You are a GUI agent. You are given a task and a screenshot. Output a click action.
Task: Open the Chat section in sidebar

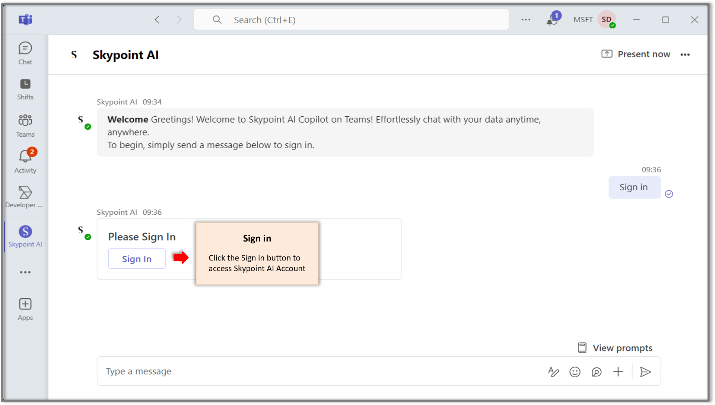click(x=25, y=53)
